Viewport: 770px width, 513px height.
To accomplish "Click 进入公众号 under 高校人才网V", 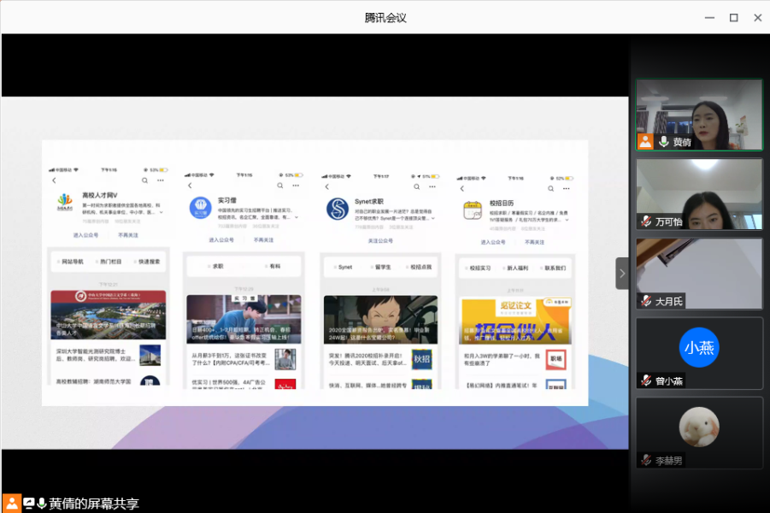I will 86,235.
